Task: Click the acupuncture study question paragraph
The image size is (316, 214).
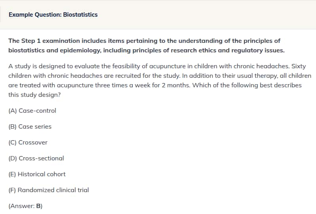Action: click(x=160, y=81)
